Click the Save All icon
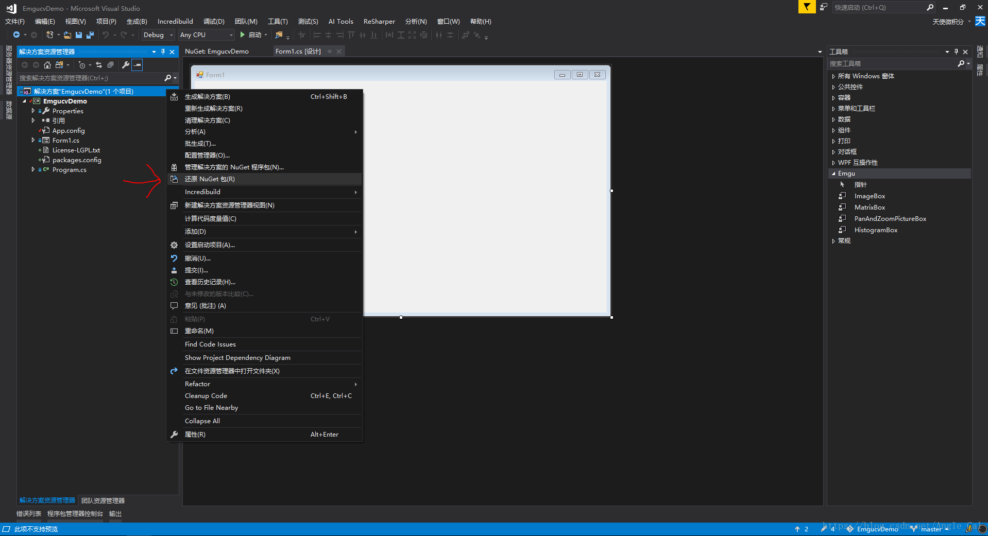Viewport: 988px width, 536px height. 90,34
